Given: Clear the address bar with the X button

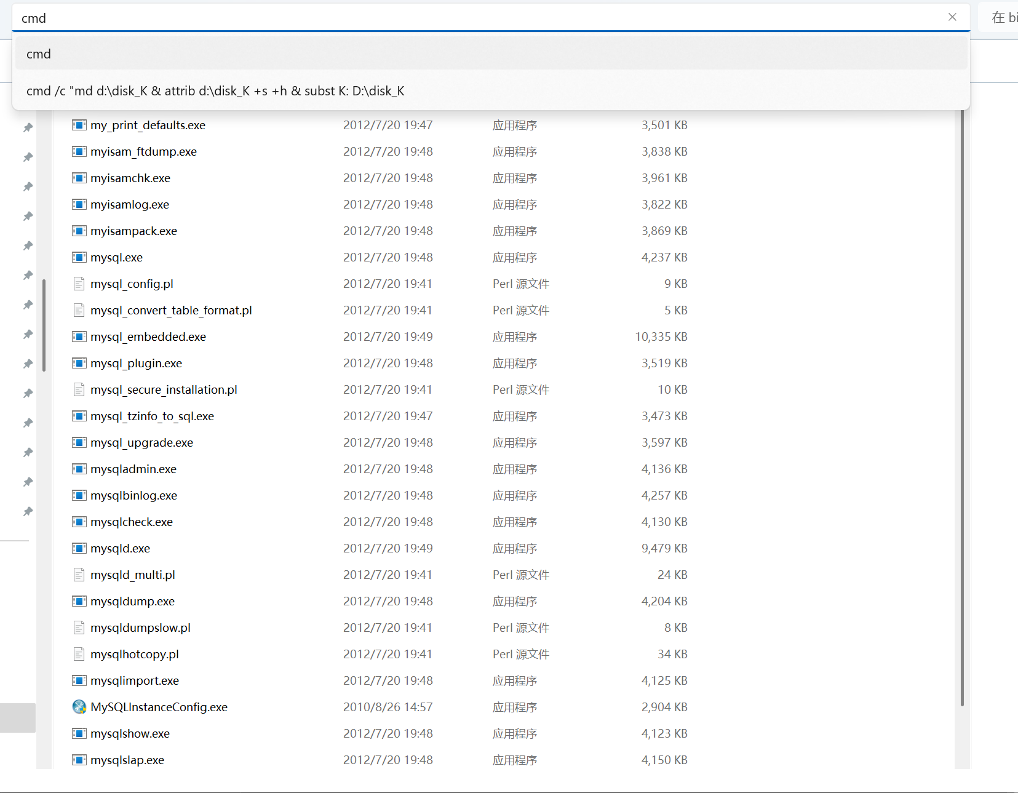Looking at the screenshot, I should (x=952, y=17).
